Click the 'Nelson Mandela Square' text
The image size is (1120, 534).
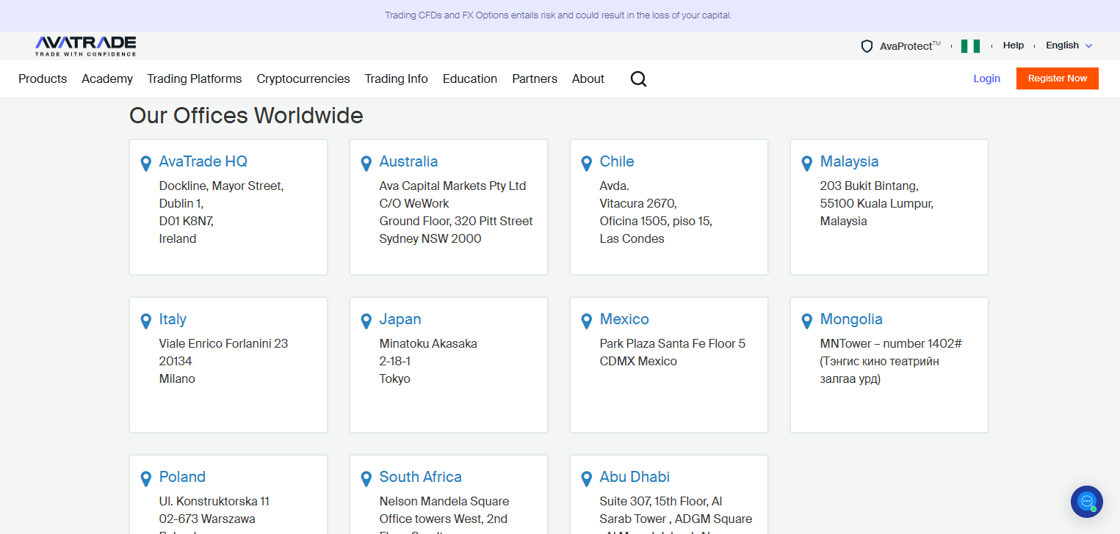click(444, 502)
